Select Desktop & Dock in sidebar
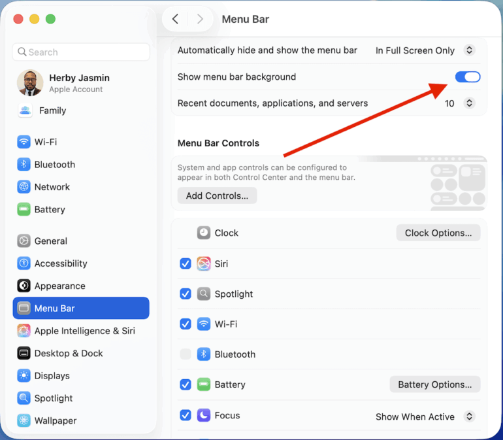This screenshot has width=503, height=440. coord(81,353)
